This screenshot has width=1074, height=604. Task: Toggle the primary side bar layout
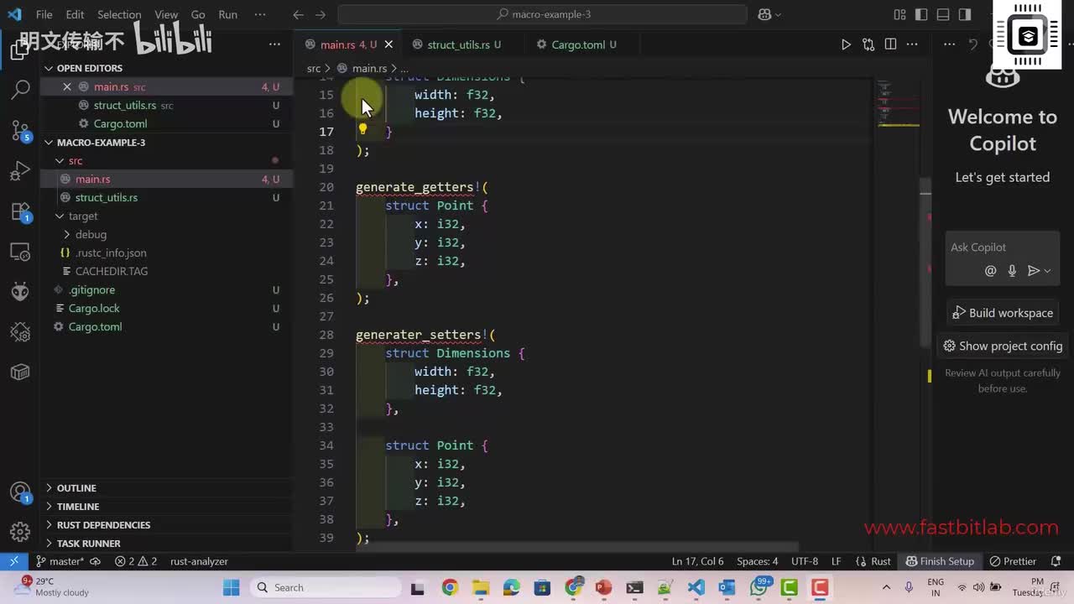921,14
